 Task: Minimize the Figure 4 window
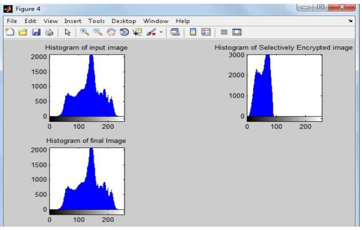tap(305, 7)
